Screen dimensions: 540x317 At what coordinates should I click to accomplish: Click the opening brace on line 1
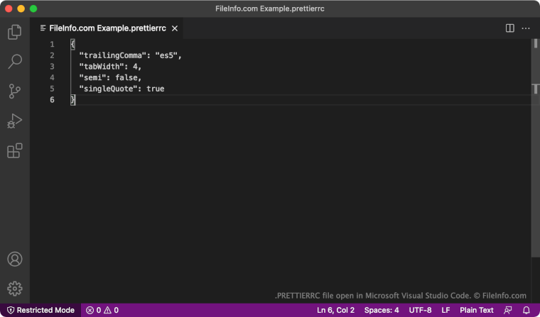point(72,44)
